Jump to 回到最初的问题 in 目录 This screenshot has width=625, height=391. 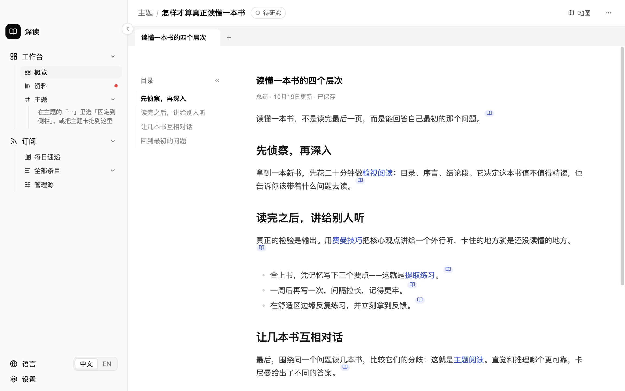tap(163, 141)
